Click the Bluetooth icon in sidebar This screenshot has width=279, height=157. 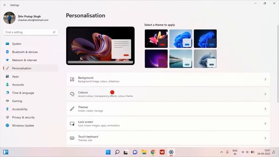tap(7, 52)
